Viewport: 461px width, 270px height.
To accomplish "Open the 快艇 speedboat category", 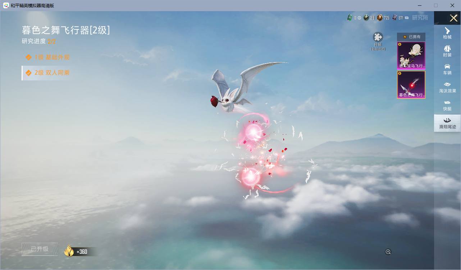I will tap(447, 105).
